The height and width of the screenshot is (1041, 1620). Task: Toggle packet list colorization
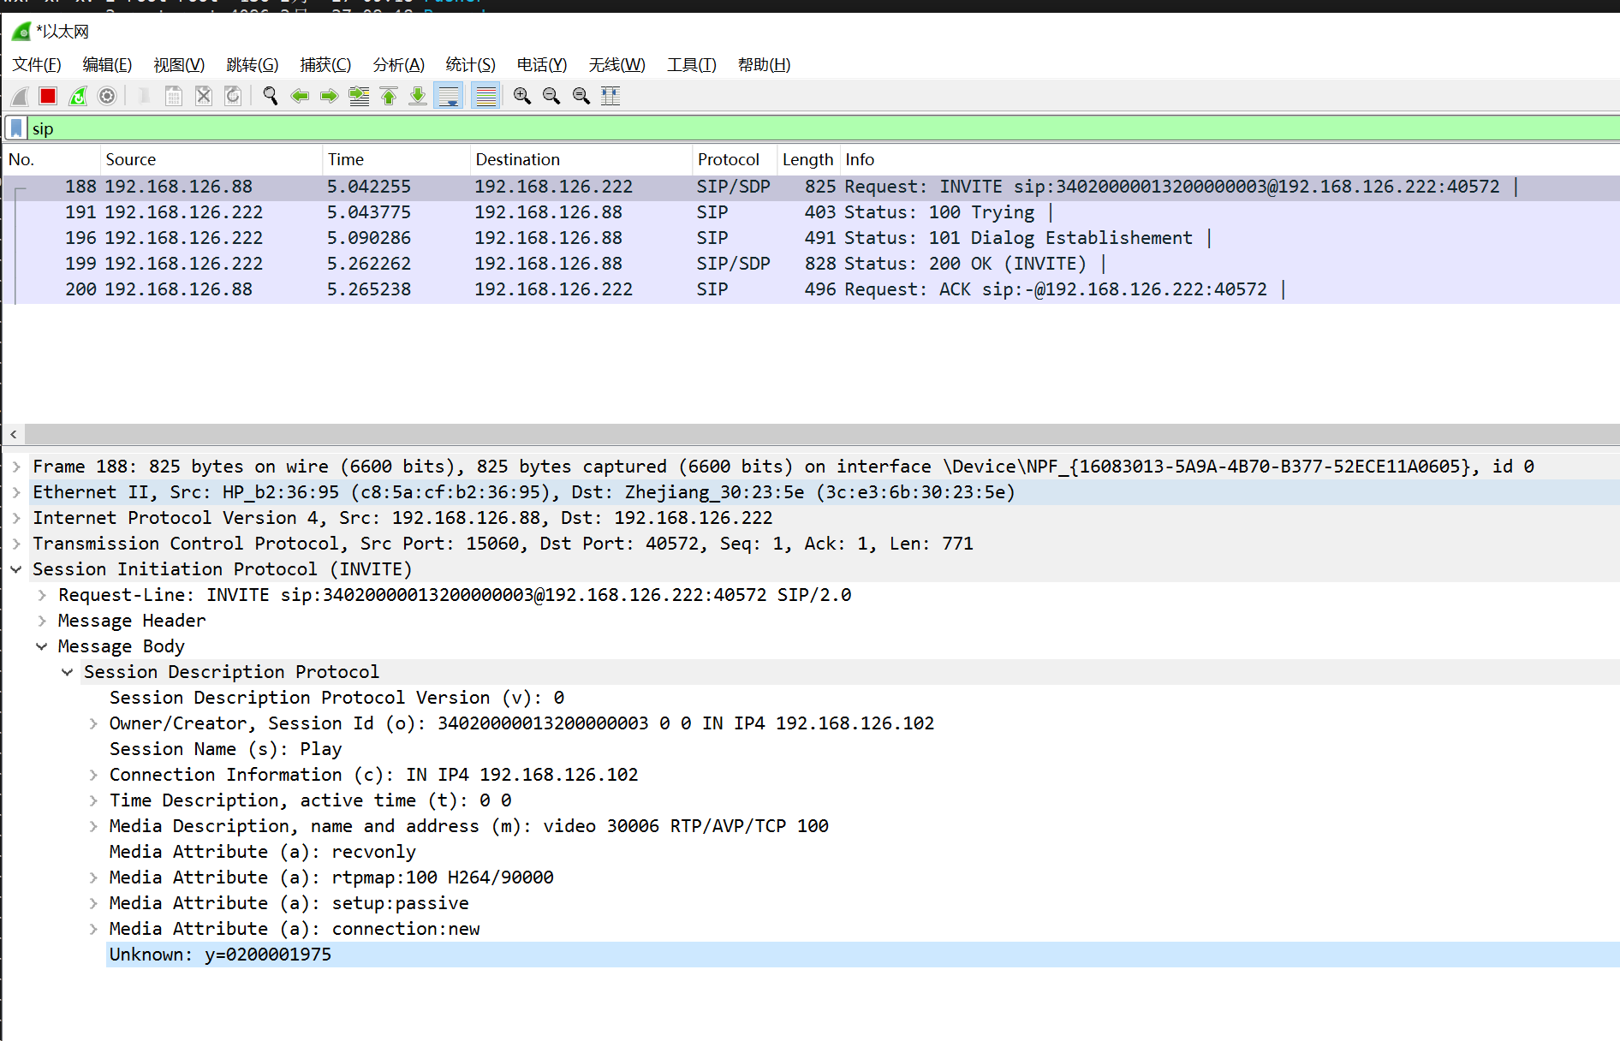(x=485, y=95)
